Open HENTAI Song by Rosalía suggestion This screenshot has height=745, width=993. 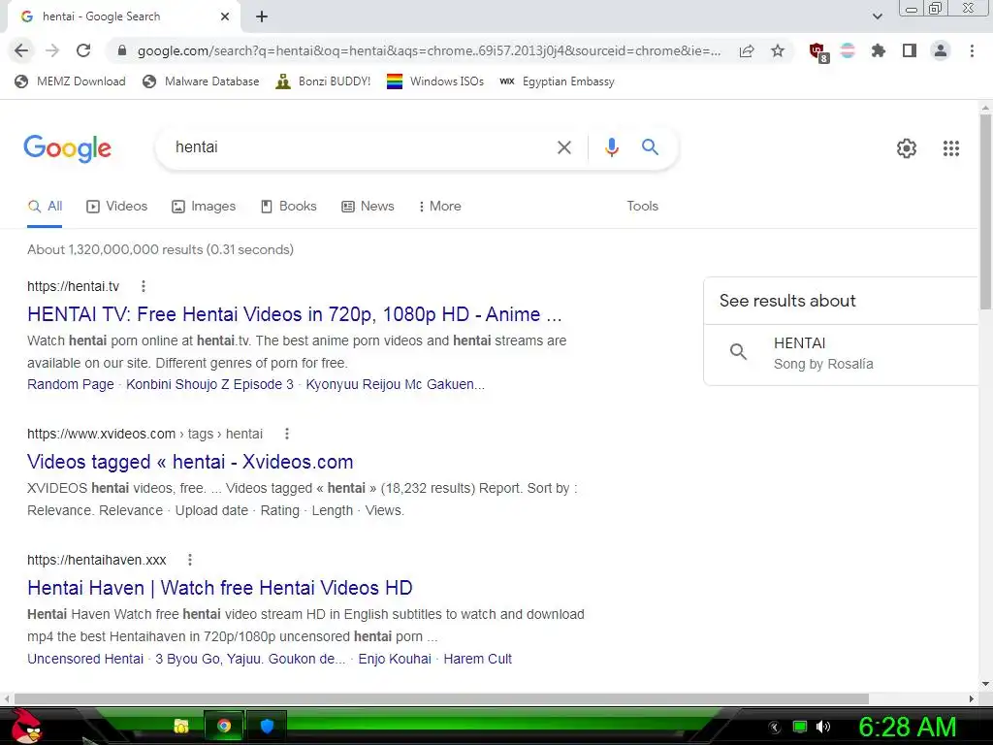click(x=843, y=353)
